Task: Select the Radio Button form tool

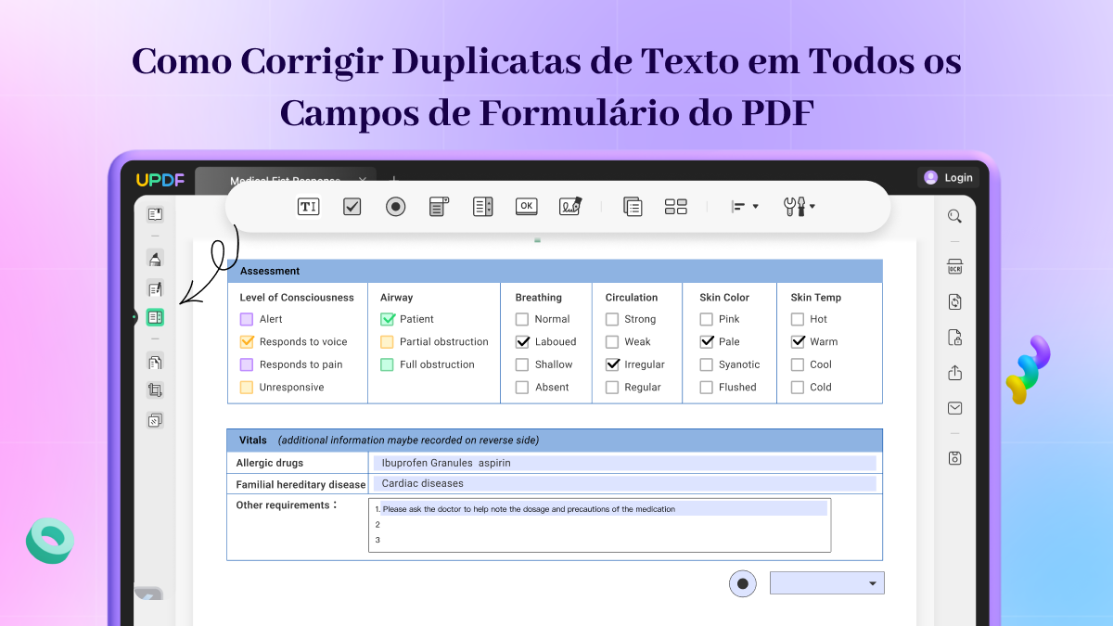Action: click(395, 206)
